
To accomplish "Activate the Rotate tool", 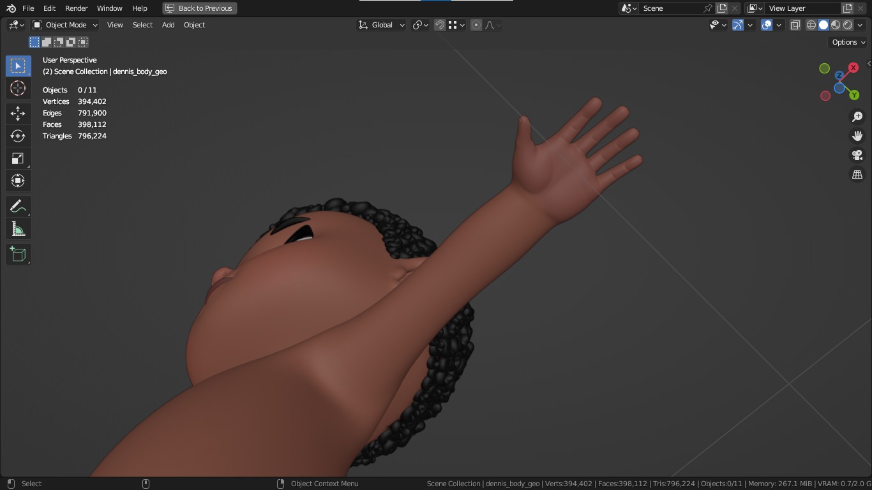I will [18, 136].
